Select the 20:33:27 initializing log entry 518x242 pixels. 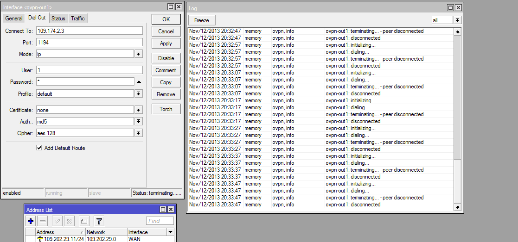321,128
